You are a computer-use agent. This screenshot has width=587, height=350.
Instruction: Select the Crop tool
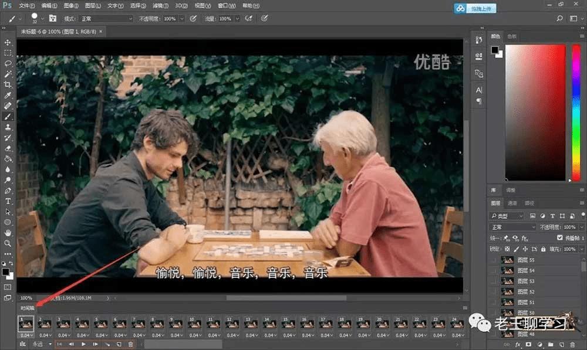(x=8, y=84)
